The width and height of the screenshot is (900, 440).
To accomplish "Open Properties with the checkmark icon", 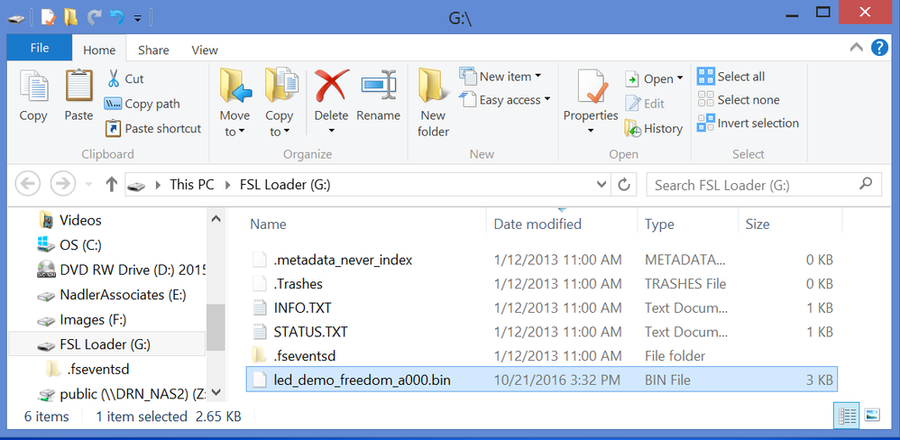I will (x=591, y=88).
